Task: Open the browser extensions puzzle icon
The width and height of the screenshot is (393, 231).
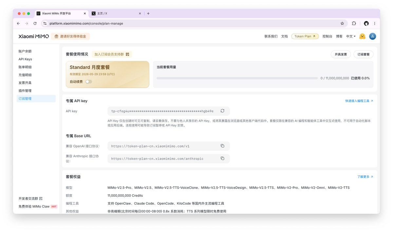Action: (x=354, y=24)
